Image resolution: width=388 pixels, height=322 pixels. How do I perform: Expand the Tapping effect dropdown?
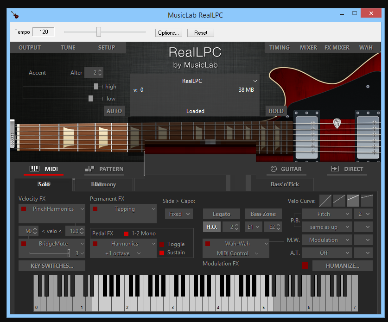pos(153,209)
